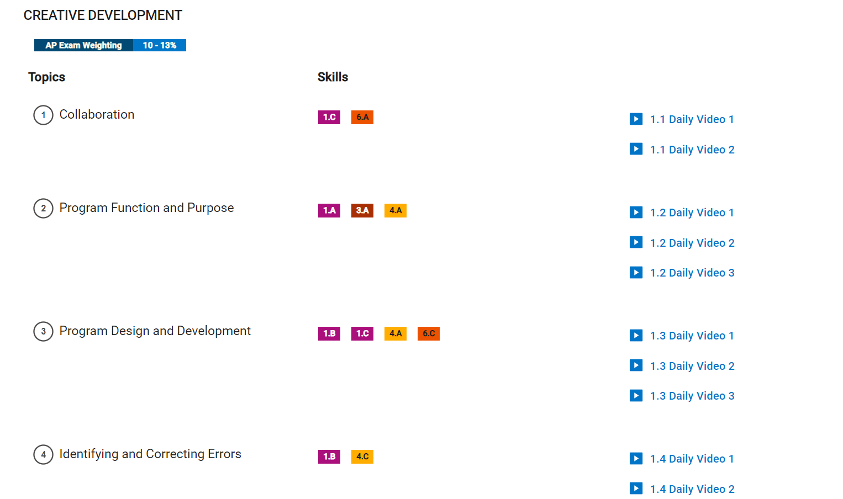Open the 1.3 Daily Video 2 link
The image size is (843, 499).
[x=692, y=366]
